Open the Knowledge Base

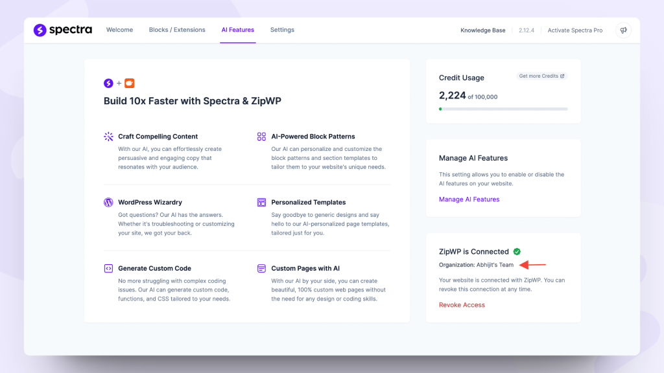coord(482,30)
